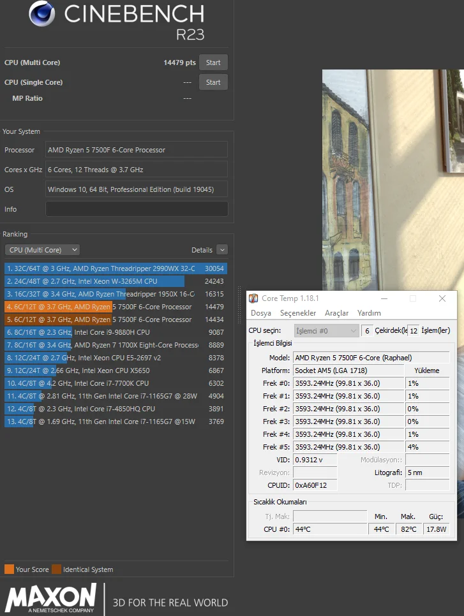Open the CPU (Multi Core) ranking dropdown
This screenshot has width=464, height=616.
pos(43,250)
